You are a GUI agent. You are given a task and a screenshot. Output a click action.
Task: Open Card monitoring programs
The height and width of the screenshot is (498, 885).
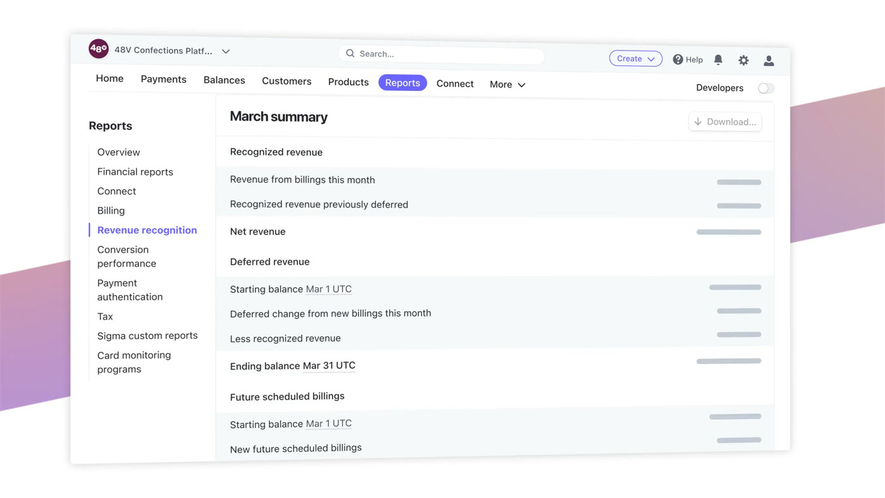(x=134, y=362)
